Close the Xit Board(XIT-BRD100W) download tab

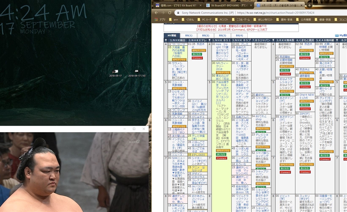[x=251, y=5]
